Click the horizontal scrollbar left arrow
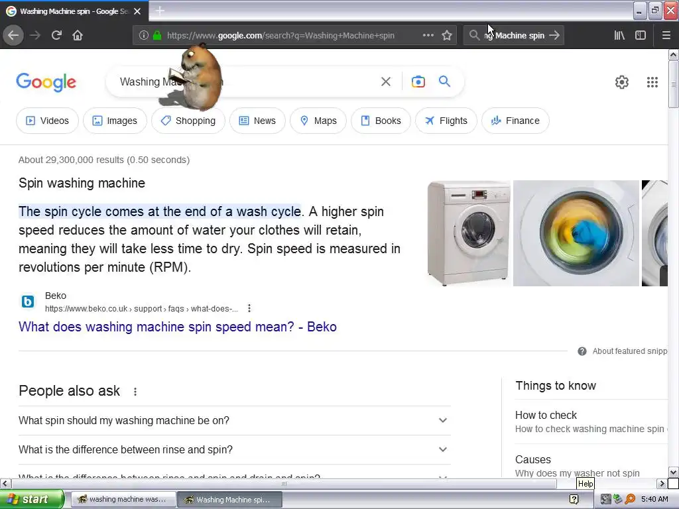Screen dimensions: 679x509 coord(5,483)
